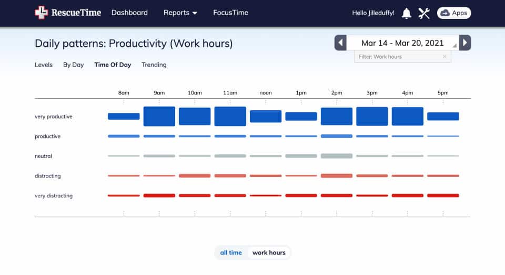Expand the Reports dropdown menu
Viewport: 505px width, 275px height.
coord(180,13)
